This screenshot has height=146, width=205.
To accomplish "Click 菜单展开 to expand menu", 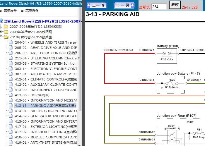I will coord(10,11).
